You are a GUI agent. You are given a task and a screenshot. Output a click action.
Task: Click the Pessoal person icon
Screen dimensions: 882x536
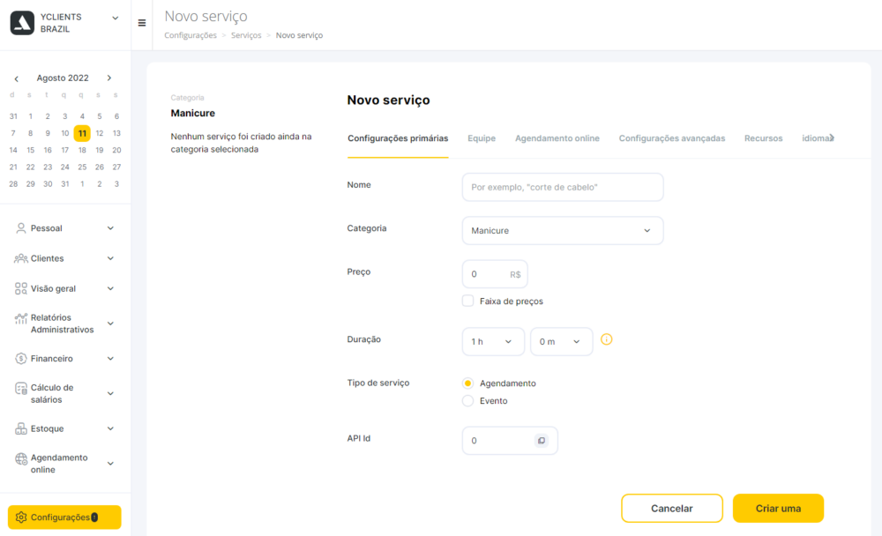(x=21, y=227)
